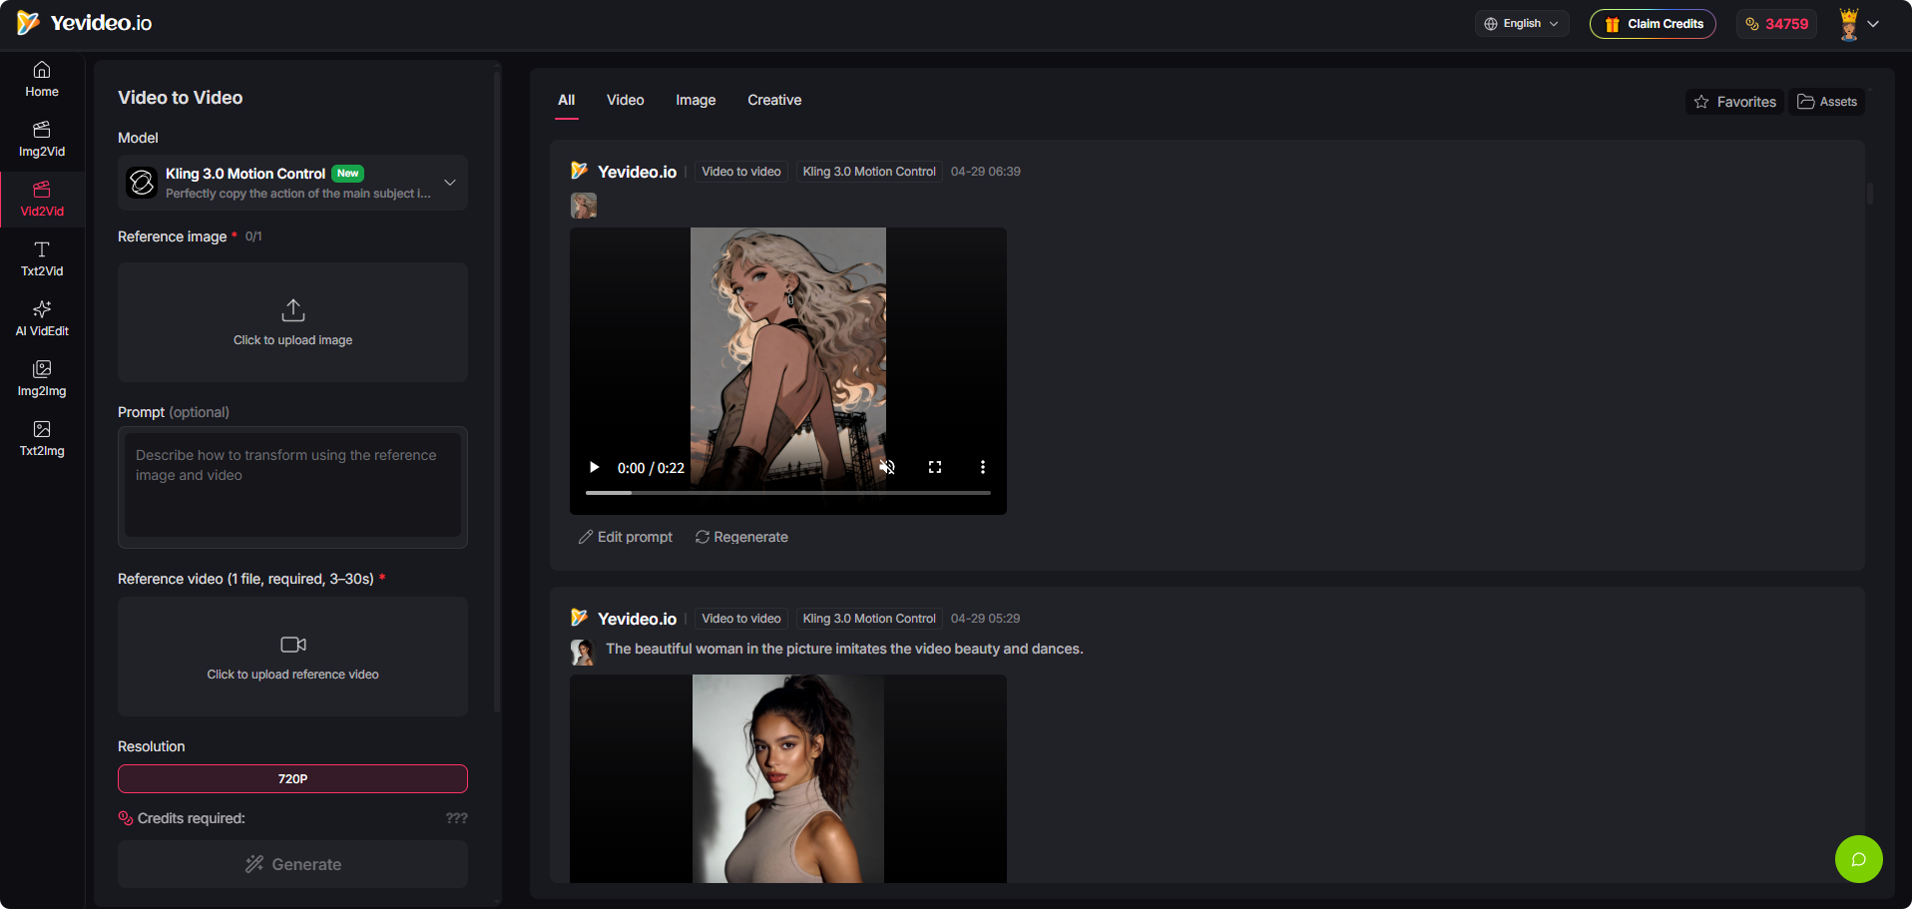Click the prompt text about beautiful woman dances

pos(844,649)
